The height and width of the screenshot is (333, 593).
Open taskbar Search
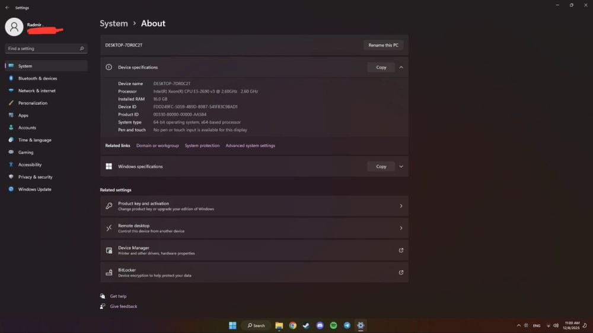point(256,325)
